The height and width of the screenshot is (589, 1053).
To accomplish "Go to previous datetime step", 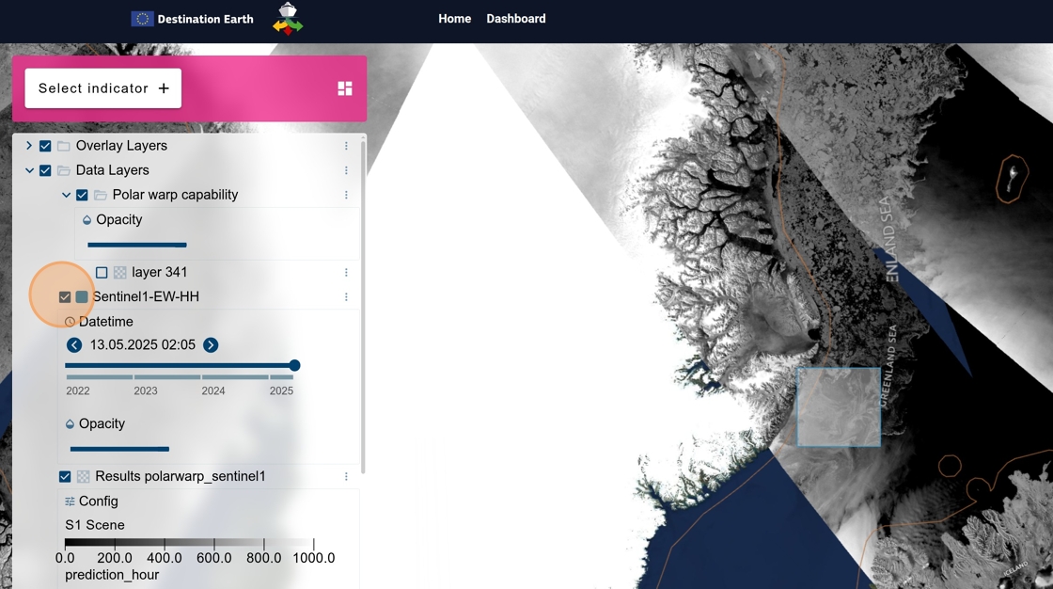I will pos(74,345).
